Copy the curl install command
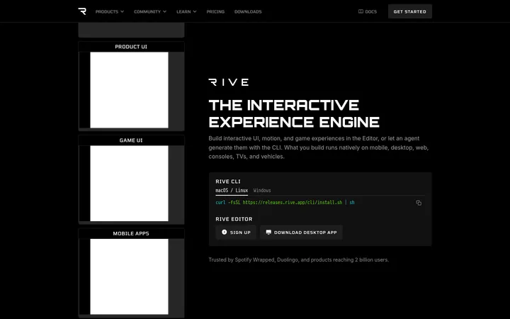This screenshot has height=319, width=510. [419, 203]
